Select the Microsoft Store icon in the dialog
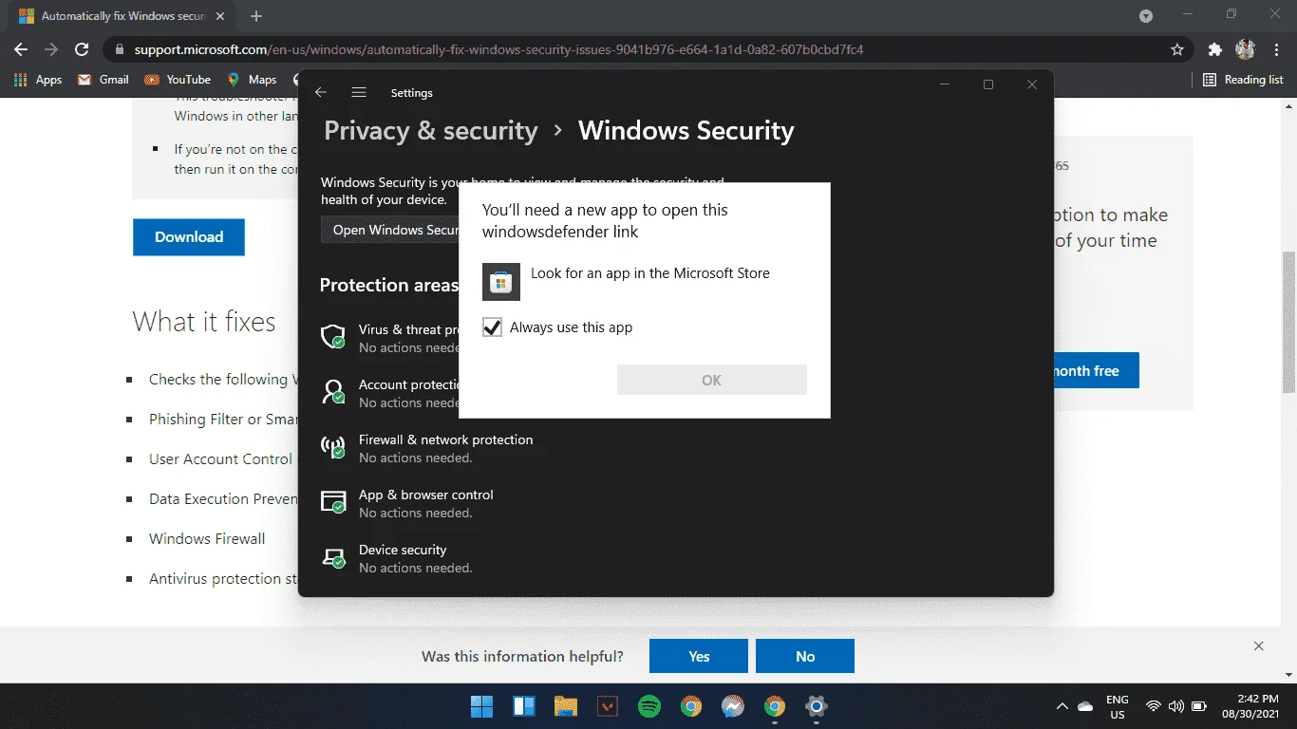Image resolution: width=1297 pixels, height=729 pixels. click(501, 282)
